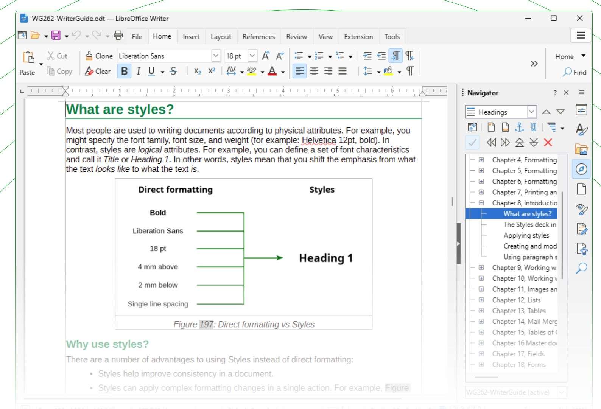
Task: Open Sidebar Properties deck icon
Action: 581,110
